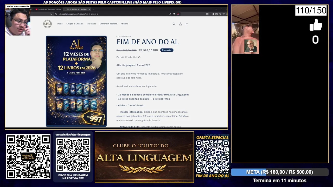Viewport: 333px width, 187px height.
Task: Click the Brave Rewards triangle icon
Action: [x=178, y=14]
